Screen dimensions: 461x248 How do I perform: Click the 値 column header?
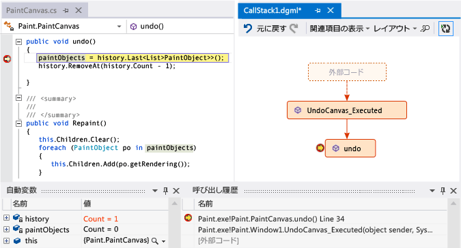(x=125, y=204)
